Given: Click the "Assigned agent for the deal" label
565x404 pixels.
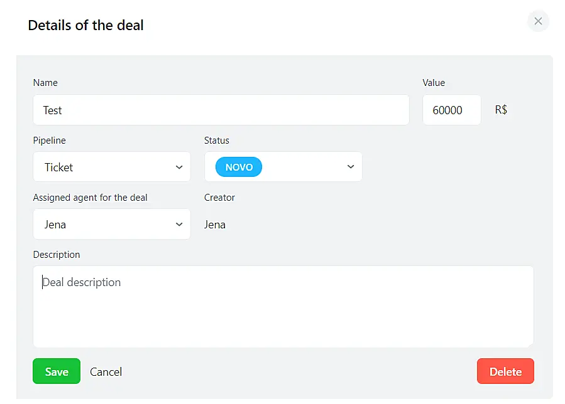Looking at the screenshot, I should tap(91, 198).
